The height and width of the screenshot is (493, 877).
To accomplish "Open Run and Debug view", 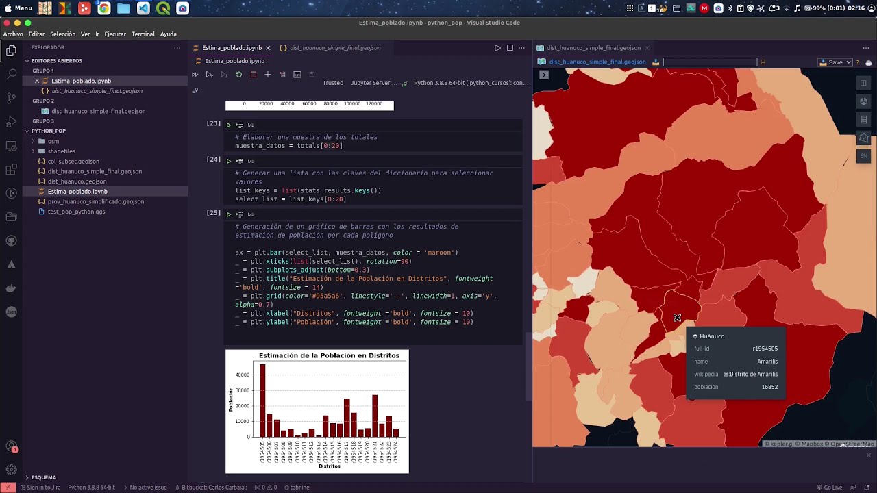I will (11, 122).
